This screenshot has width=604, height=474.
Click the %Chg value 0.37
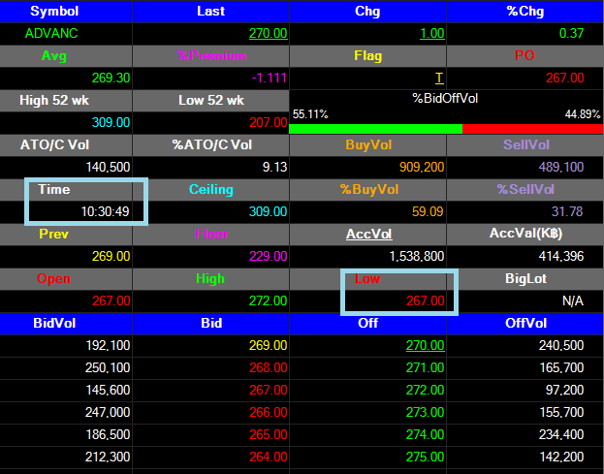[571, 34]
